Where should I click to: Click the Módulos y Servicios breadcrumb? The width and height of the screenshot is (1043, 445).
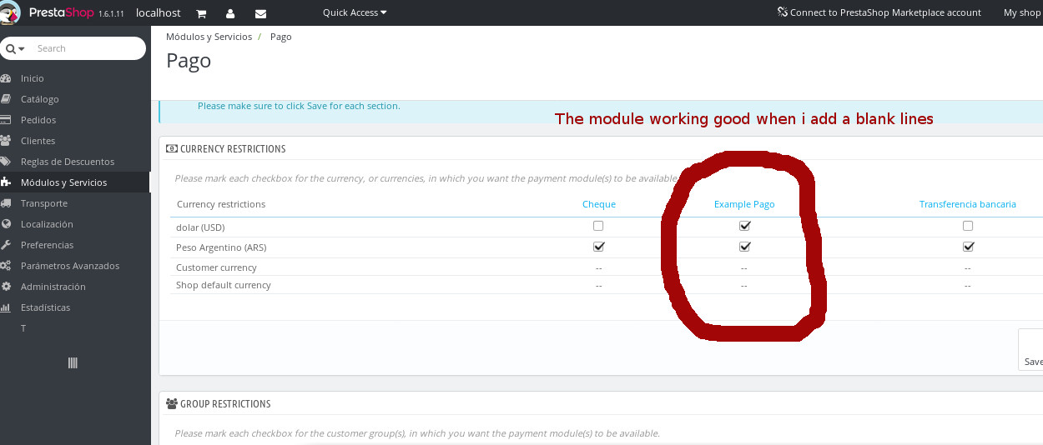(x=209, y=37)
